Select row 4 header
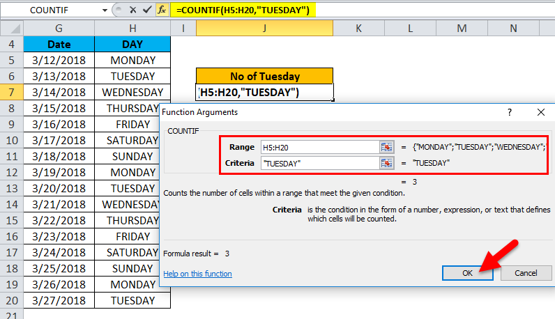This screenshot has height=319, width=555. coord(12,44)
